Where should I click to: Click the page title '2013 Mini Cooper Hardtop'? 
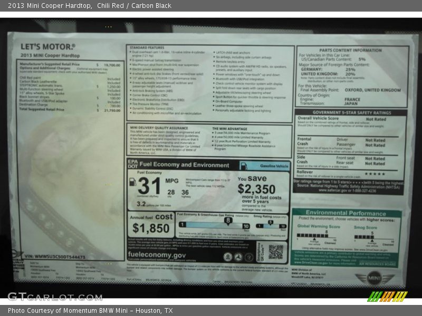[x=50, y=6]
